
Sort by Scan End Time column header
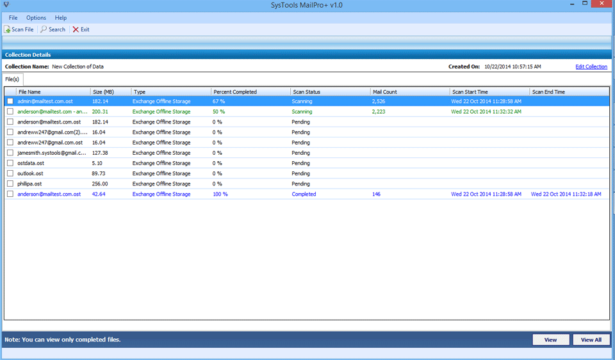click(570, 91)
